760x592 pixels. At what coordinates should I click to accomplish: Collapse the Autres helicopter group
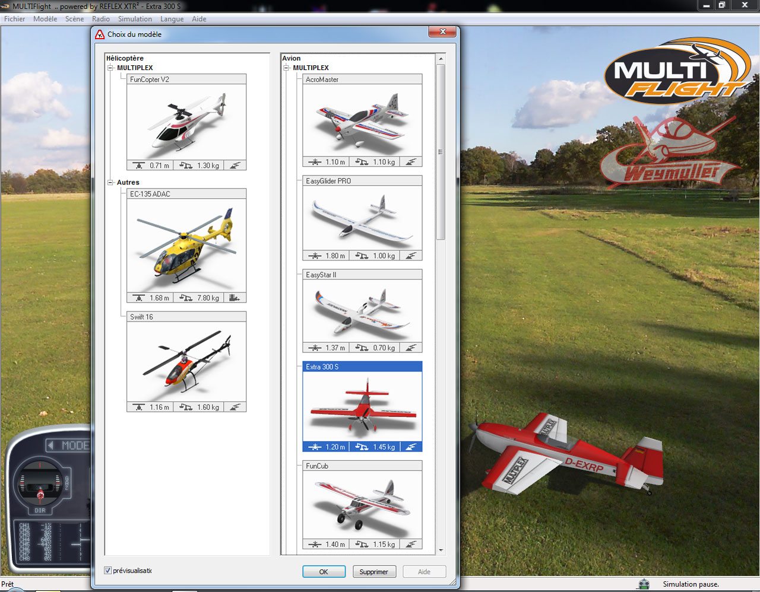(x=110, y=182)
